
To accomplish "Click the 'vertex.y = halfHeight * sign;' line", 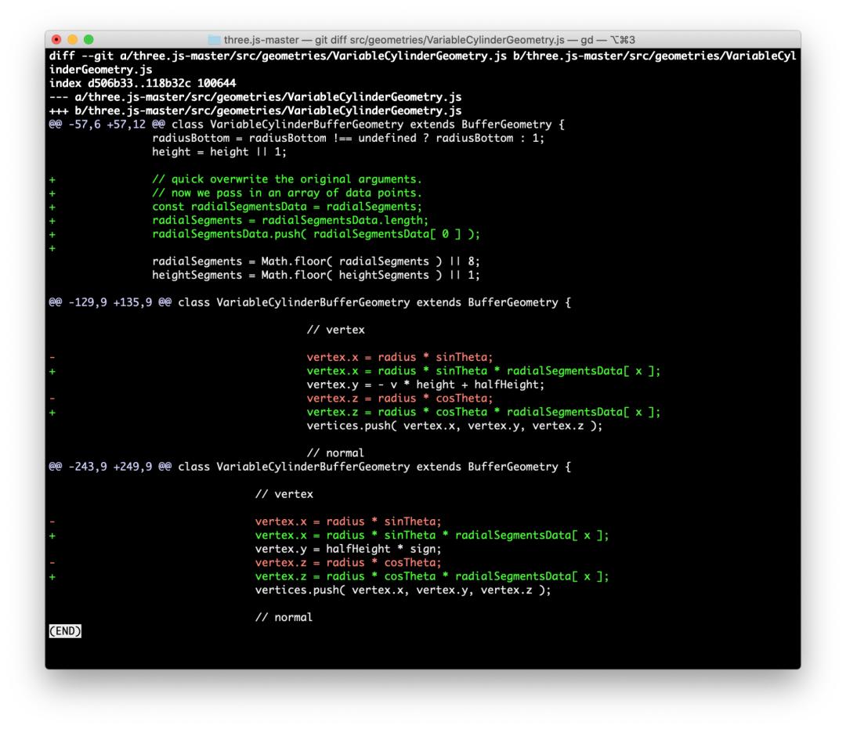I will (x=348, y=549).
